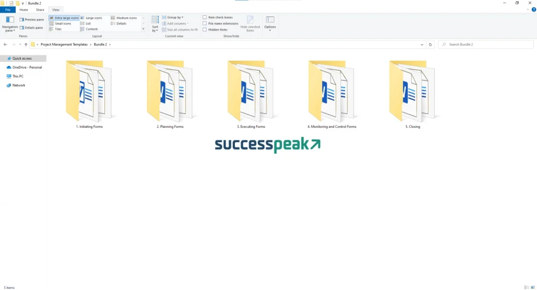537x290 pixels.
Task: Tick the Hidden items checkbox
Action: point(205,30)
